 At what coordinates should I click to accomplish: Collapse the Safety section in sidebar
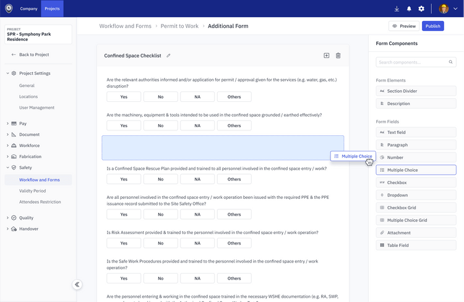pyautogui.click(x=7, y=167)
